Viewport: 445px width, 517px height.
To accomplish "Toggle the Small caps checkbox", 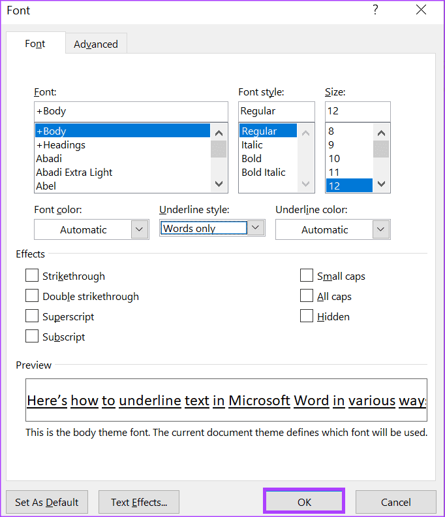I will pos(307,275).
